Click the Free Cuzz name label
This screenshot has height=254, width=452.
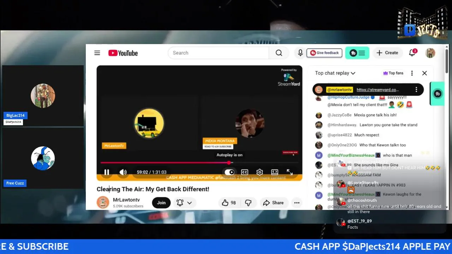[15, 183]
